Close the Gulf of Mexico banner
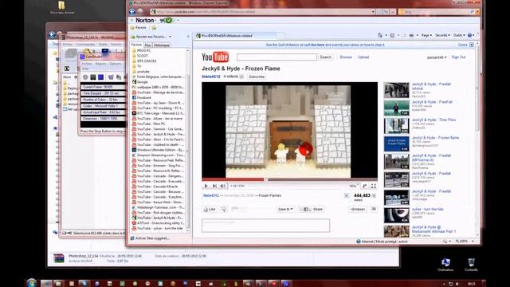This screenshot has width=510, height=287. (x=471, y=45)
